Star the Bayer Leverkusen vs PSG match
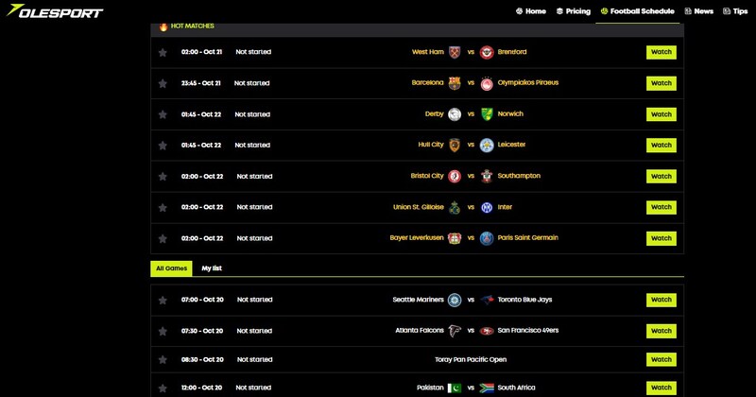This screenshot has width=756, height=397. (x=163, y=238)
